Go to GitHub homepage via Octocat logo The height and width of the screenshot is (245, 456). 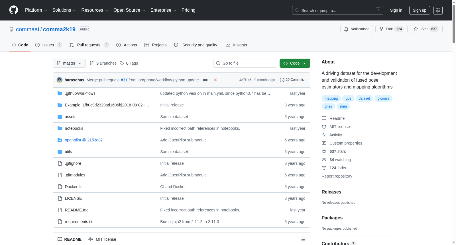coord(14,10)
